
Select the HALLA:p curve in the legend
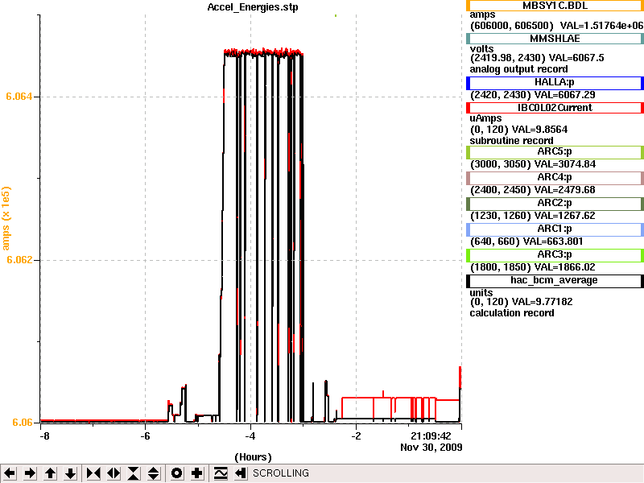(555, 83)
